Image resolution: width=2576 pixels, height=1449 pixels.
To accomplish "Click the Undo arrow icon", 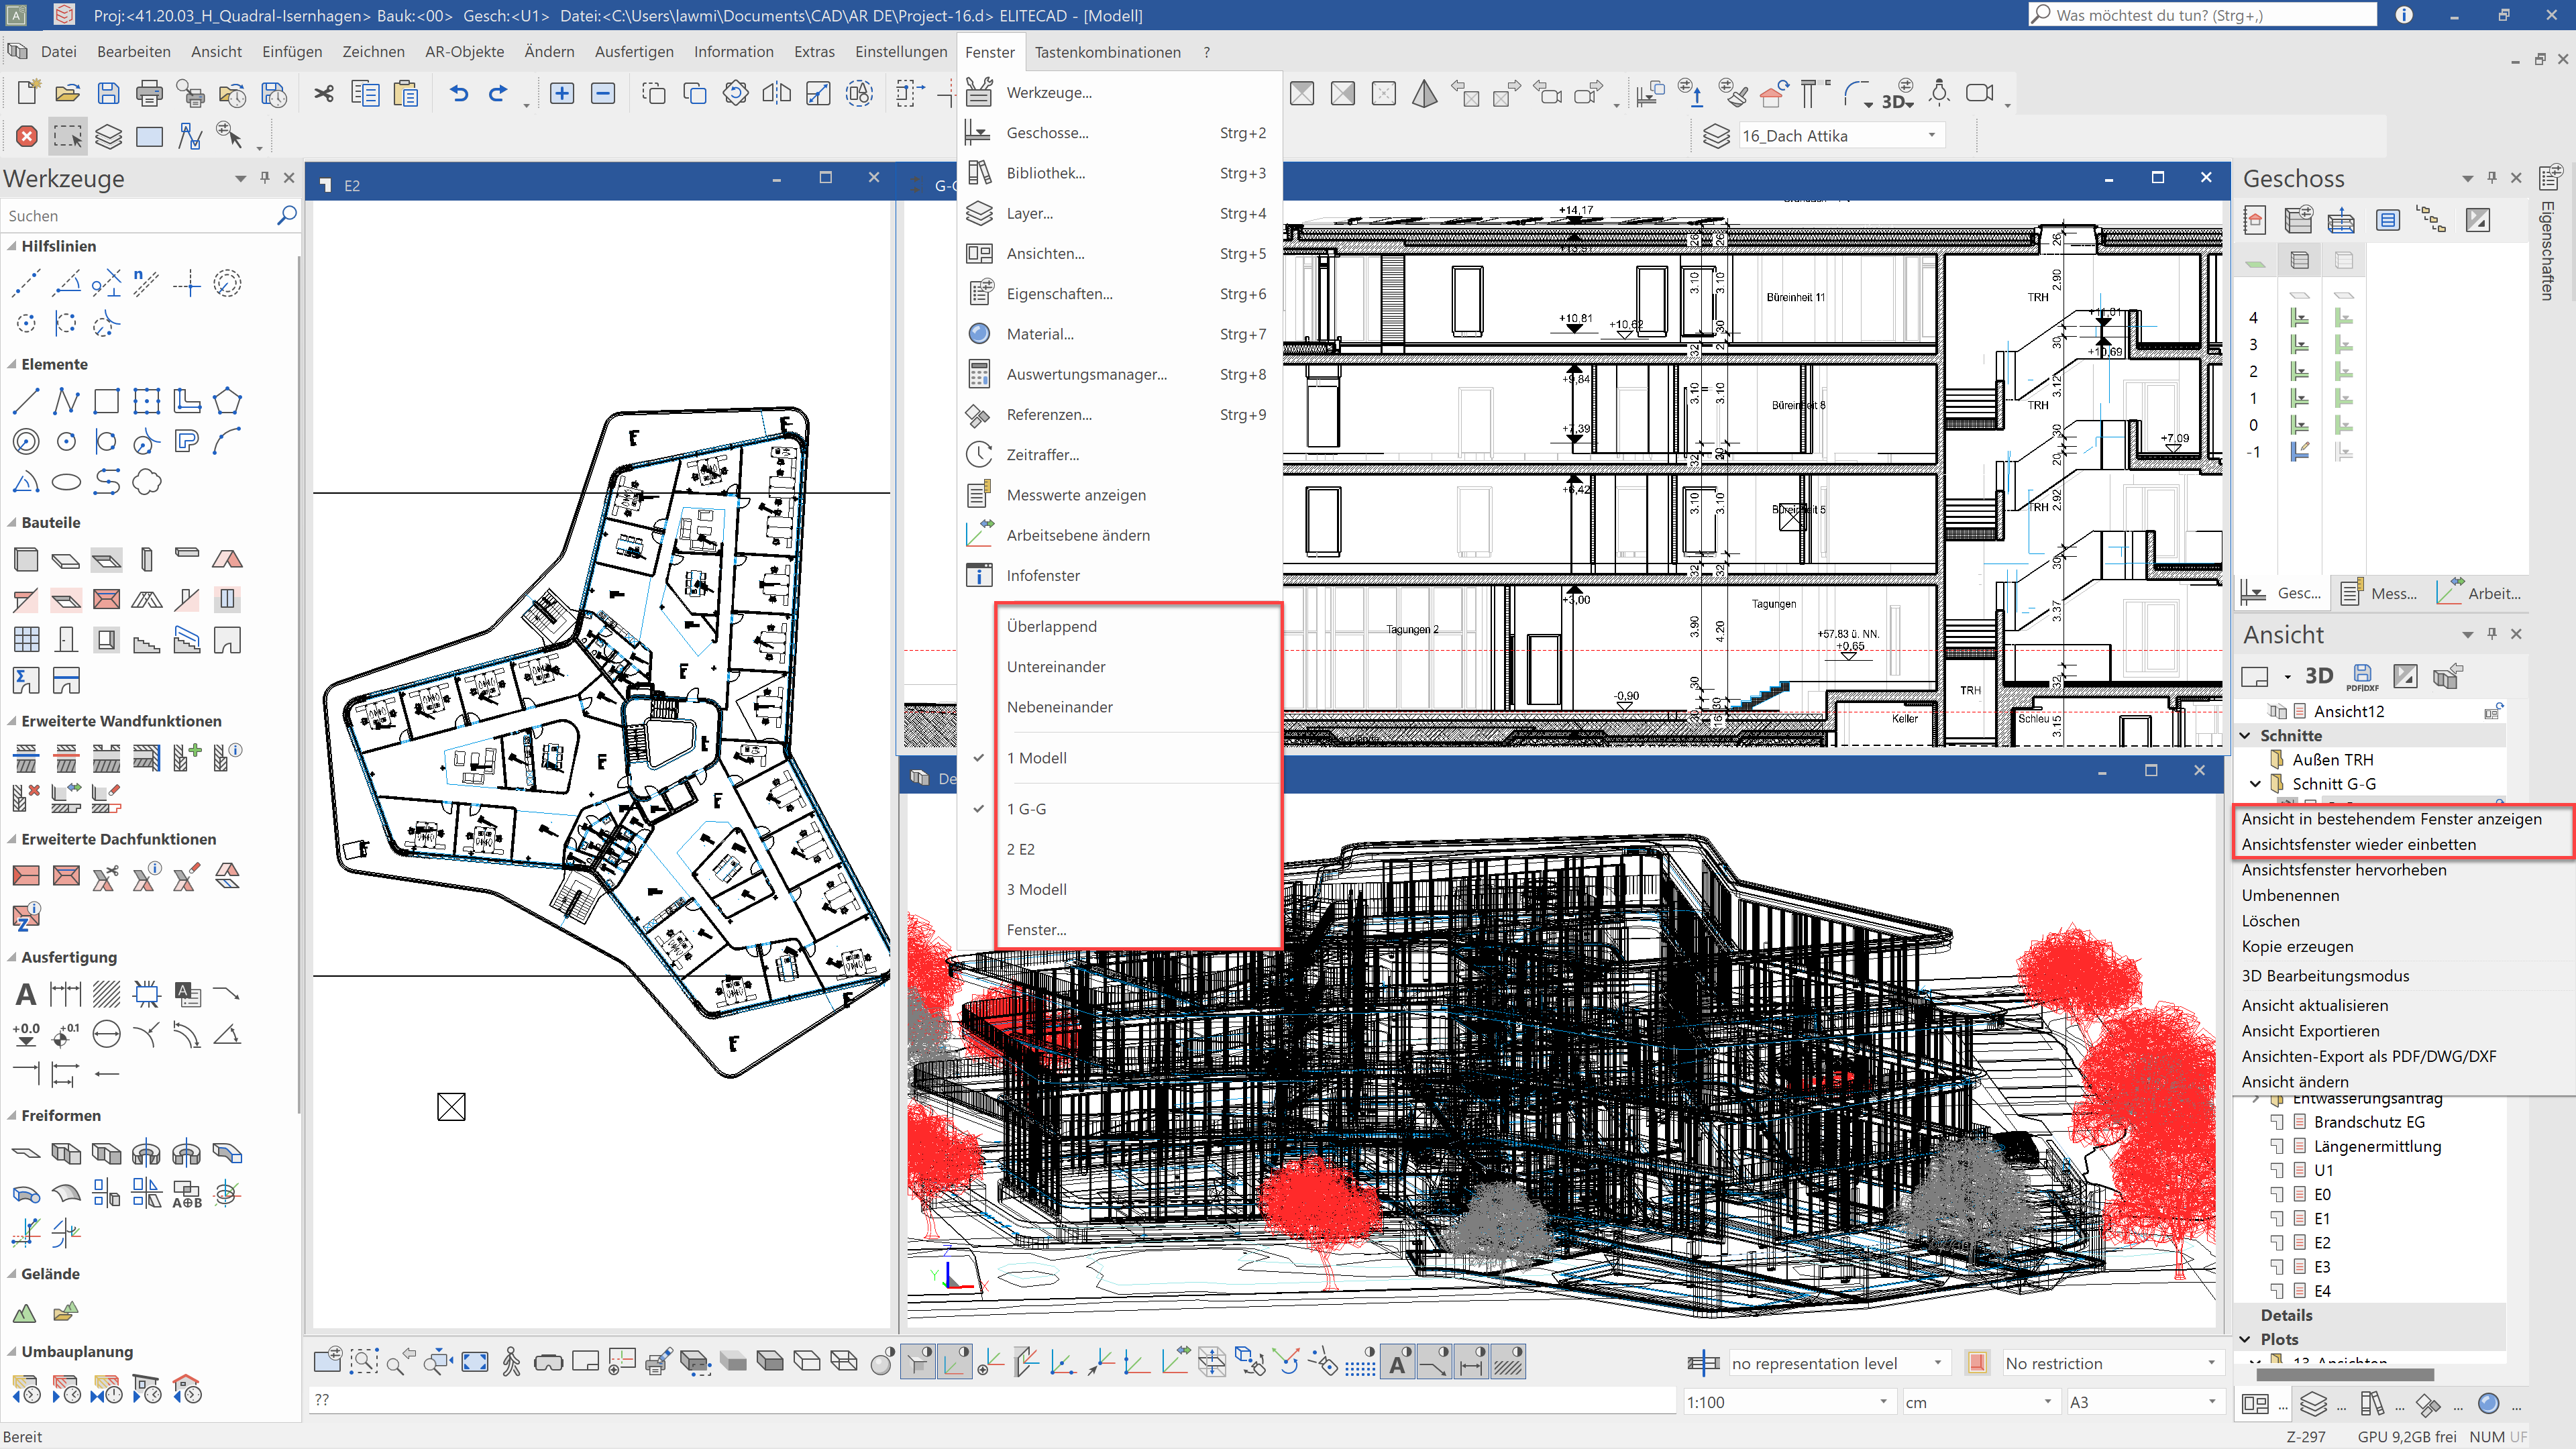I will (x=458, y=93).
